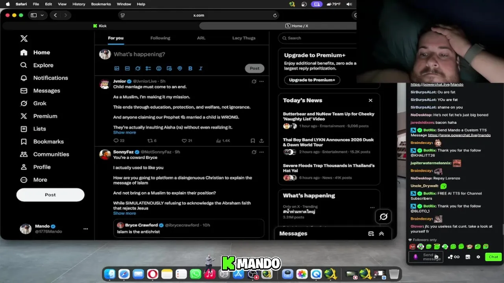This screenshot has width=504, height=283.
Task: Dismiss Today's News panel
Action: tap(371, 100)
